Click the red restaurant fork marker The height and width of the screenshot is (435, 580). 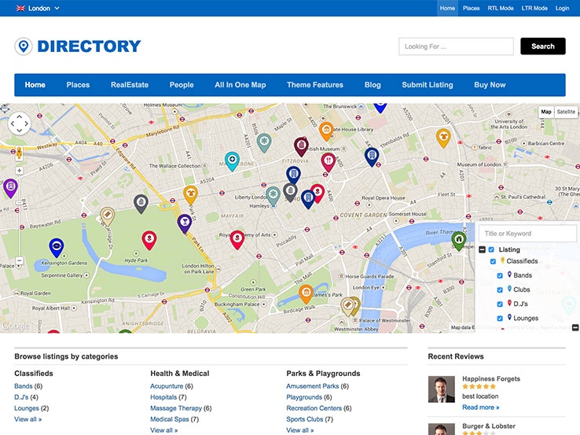[x=328, y=162]
